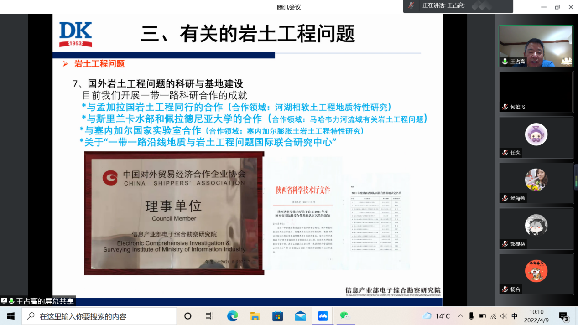Open File Explorer on the taskbar
The width and height of the screenshot is (578, 325).
click(x=255, y=315)
